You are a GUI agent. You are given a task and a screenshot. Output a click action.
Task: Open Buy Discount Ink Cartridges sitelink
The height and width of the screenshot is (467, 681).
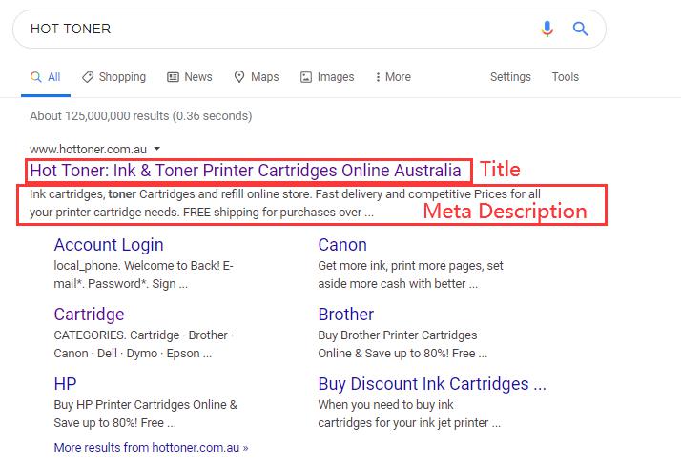tap(432, 384)
